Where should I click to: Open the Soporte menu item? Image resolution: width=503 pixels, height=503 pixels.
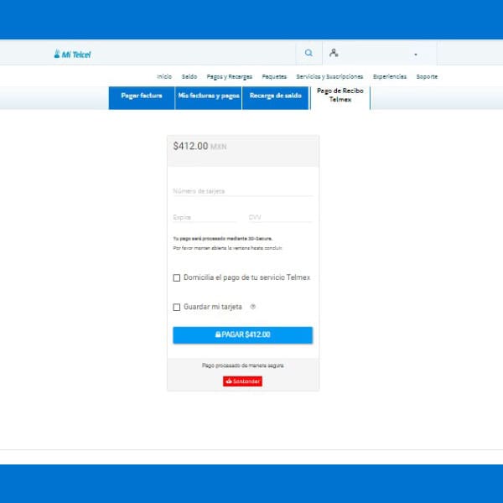(427, 76)
